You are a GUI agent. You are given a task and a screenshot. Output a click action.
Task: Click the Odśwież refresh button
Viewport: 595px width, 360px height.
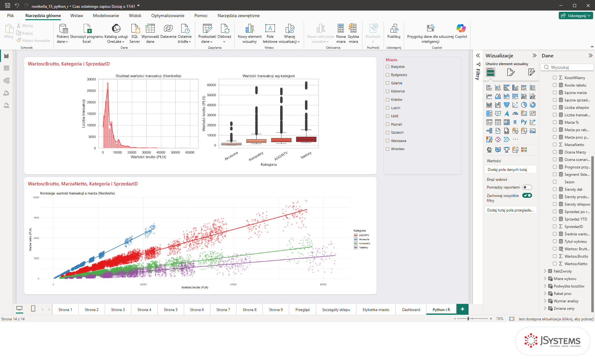[224, 33]
